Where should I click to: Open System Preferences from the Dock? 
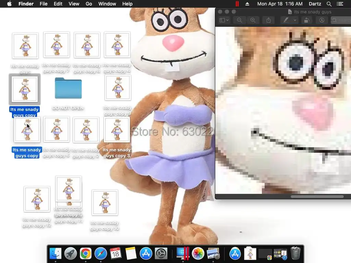coord(161,254)
